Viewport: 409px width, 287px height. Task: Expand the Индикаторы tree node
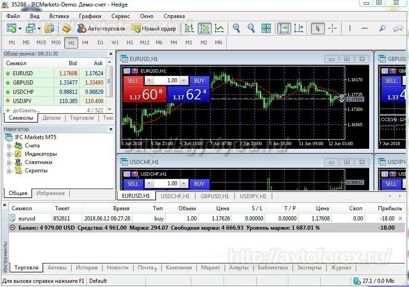coord(10,154)
